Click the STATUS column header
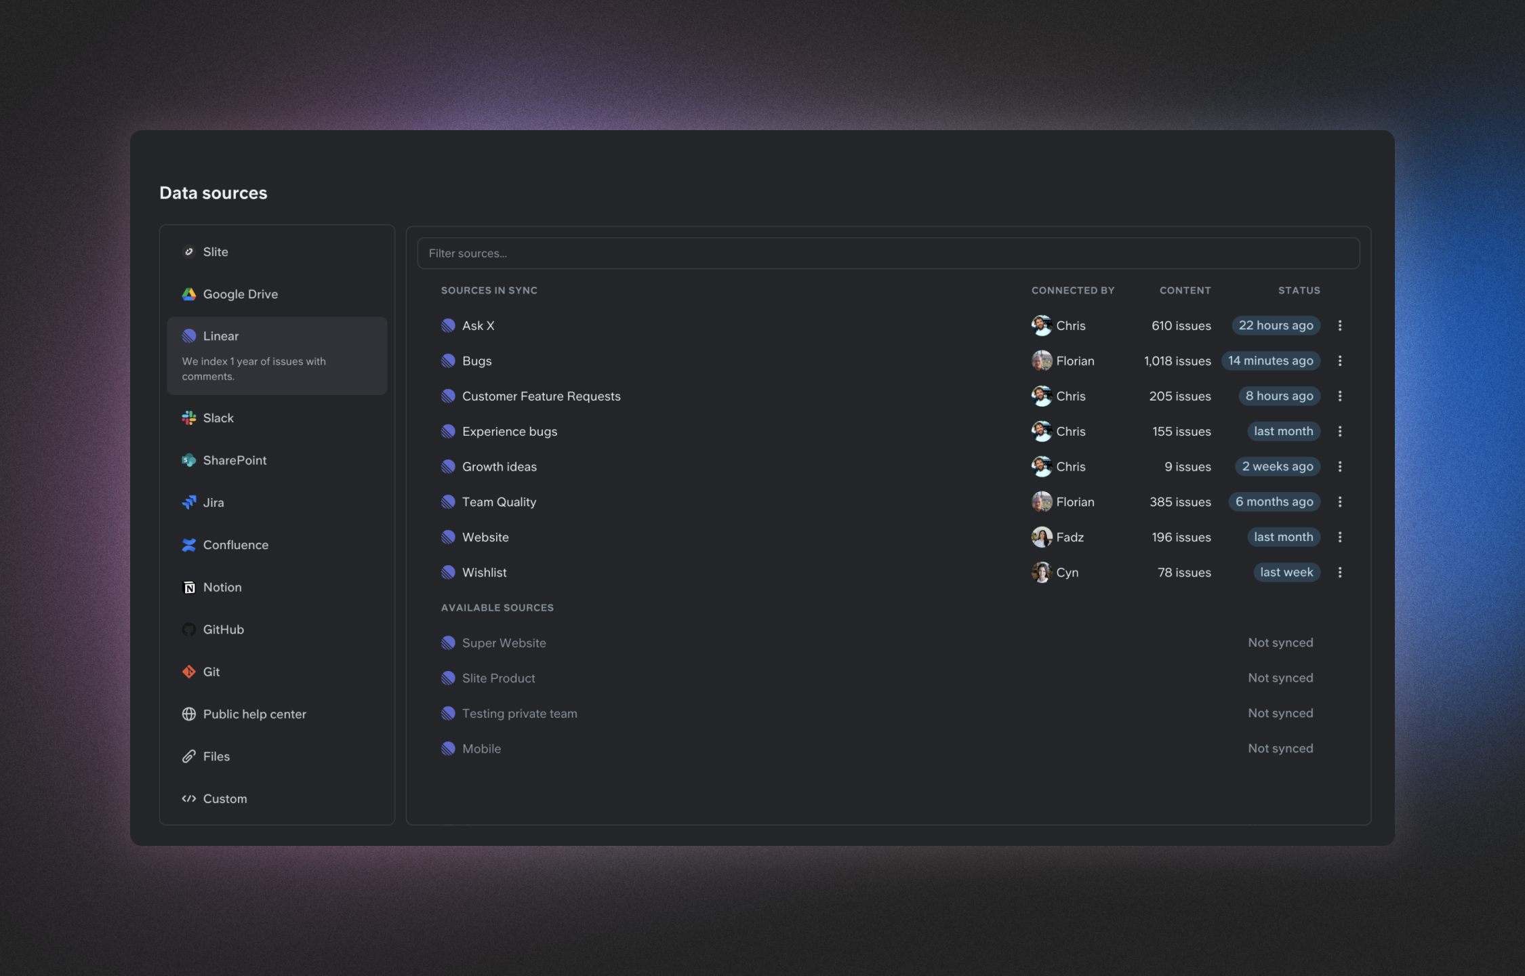Viewport: 1525px width, 976px height. [x=1299, y=290]
